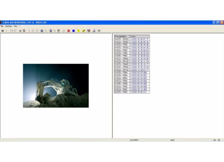The width and height of the screenshot is (224, 162).
Task: Open index link in the first R9250 row
Action: [x=140, y=39]
